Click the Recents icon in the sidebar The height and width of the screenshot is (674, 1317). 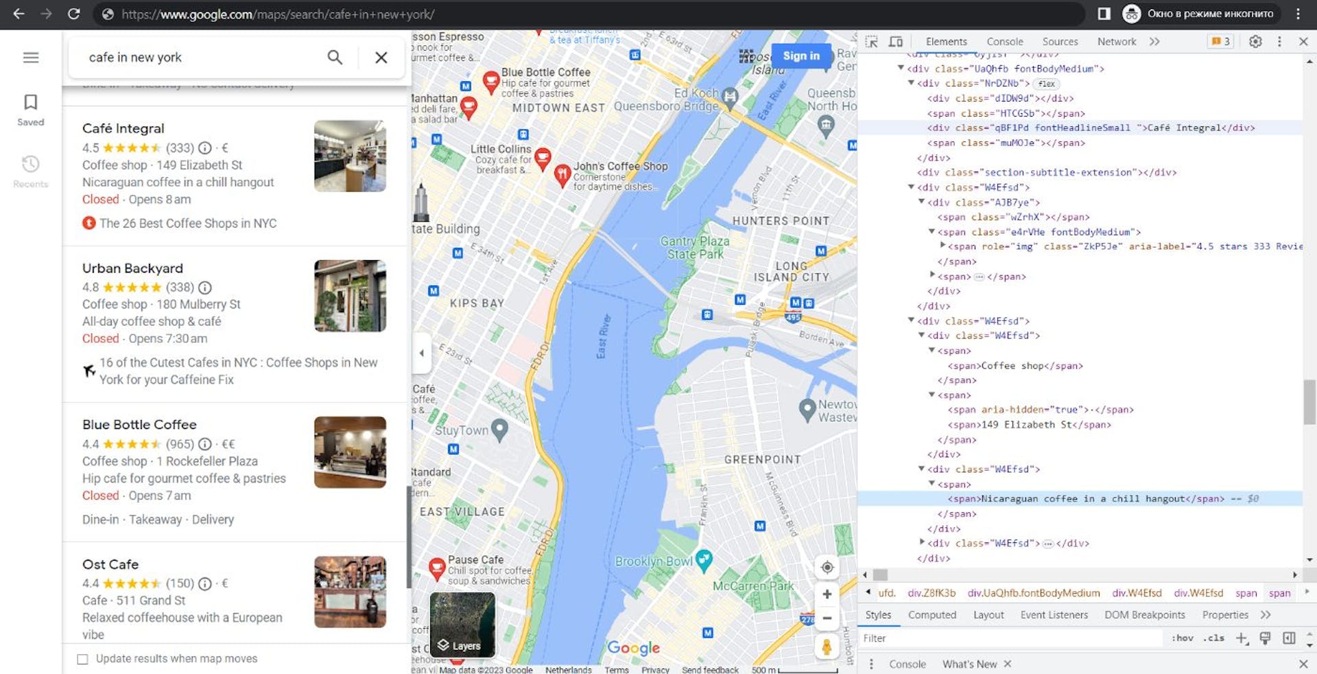click(x=30, y=170)
